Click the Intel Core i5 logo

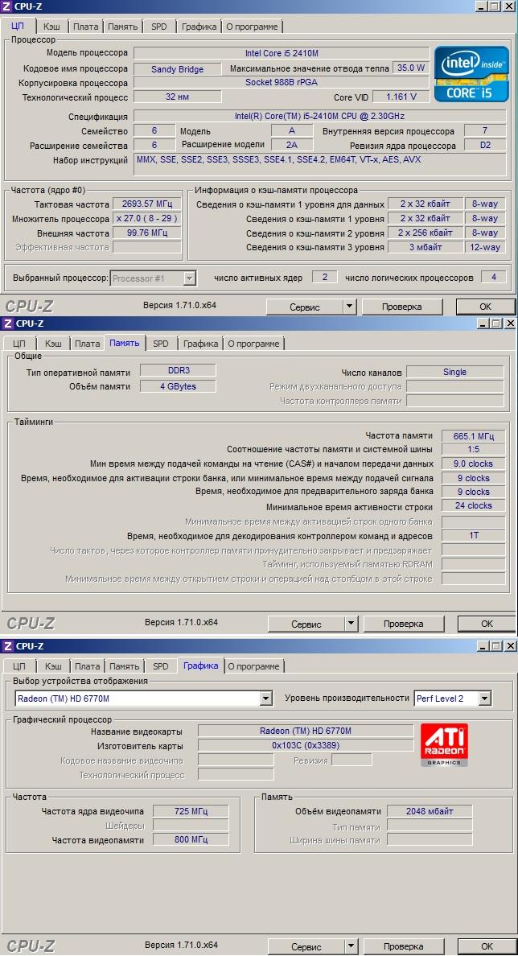(471, 74)
